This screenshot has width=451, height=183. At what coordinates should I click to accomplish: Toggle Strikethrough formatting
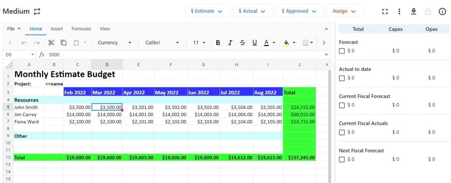[x=243, y=43]
